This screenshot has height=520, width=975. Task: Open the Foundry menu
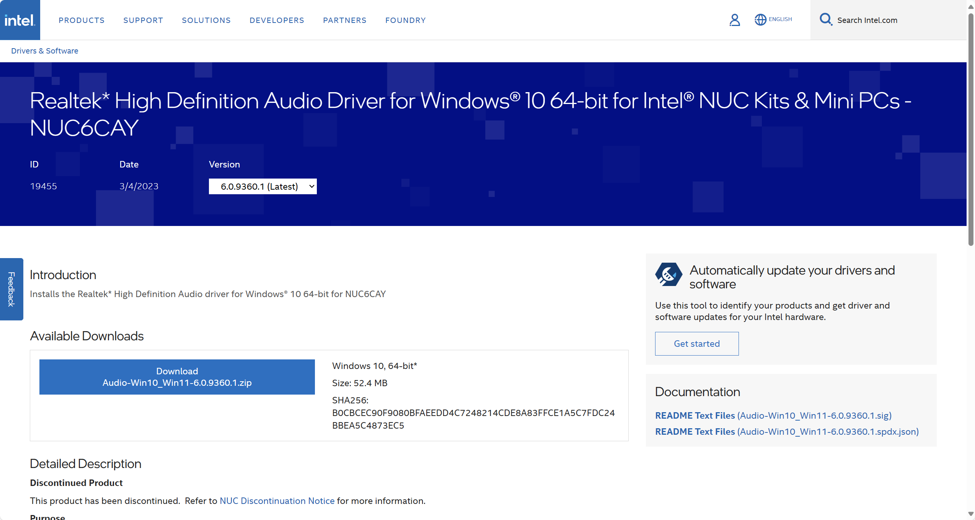tap(405, 20)
